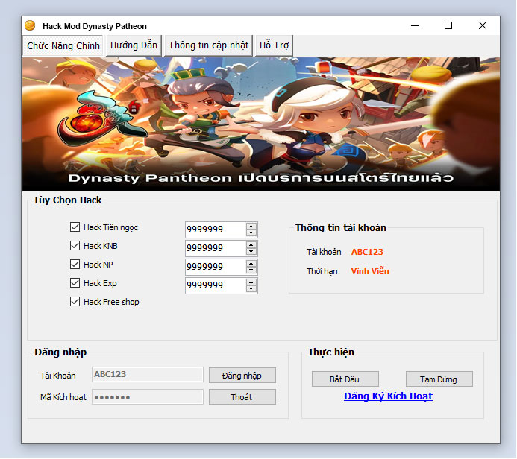The image size is (517, 459).
Task: Toggle the Hack KNB checkbox
Action: (75, 246)
